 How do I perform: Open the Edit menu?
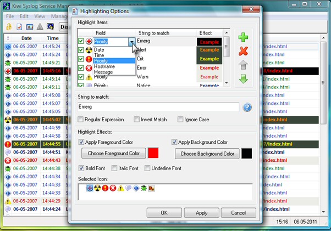coord(25,16)
